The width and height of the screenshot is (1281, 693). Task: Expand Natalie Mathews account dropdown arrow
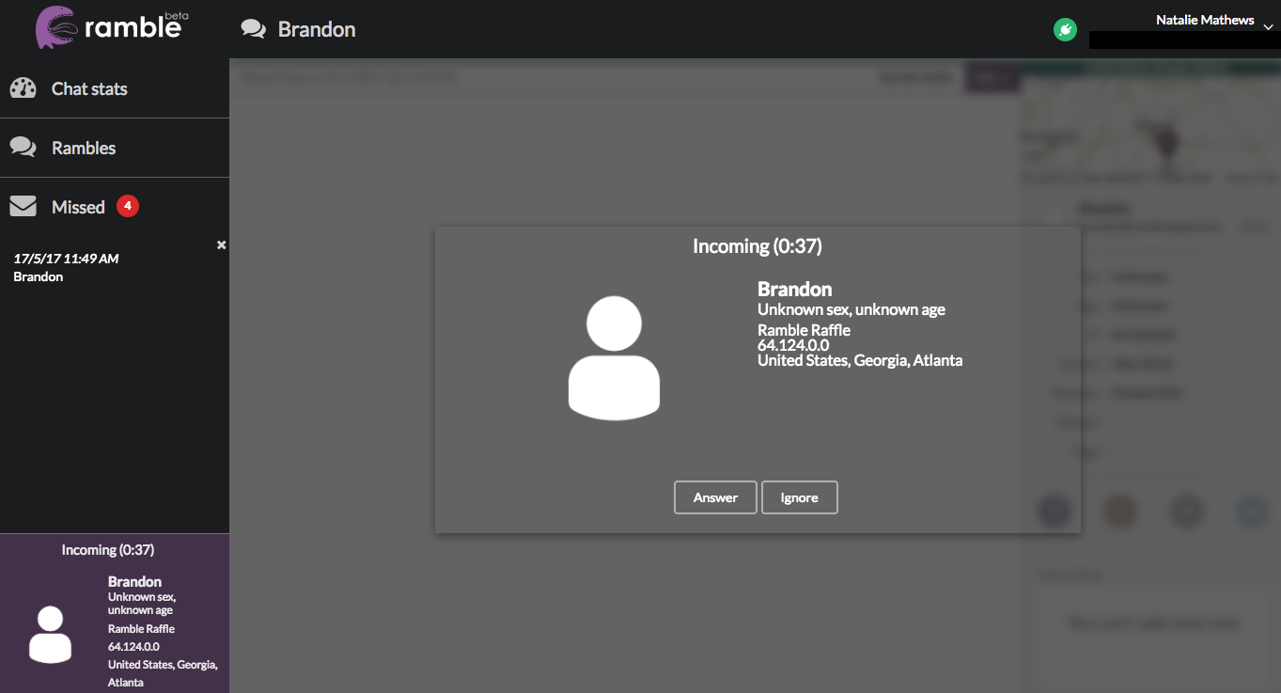coord(1267,27)
